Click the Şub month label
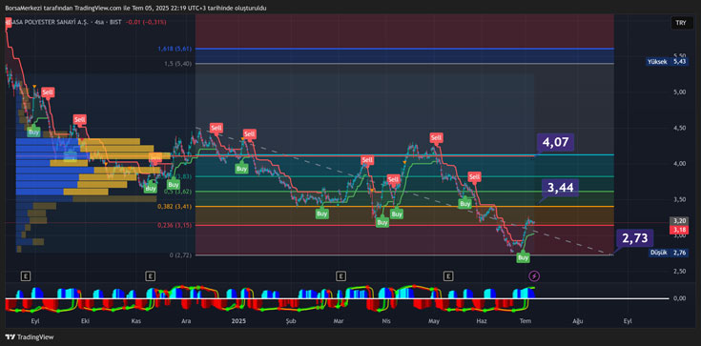The image size is (701, 346). coord(291,321)
